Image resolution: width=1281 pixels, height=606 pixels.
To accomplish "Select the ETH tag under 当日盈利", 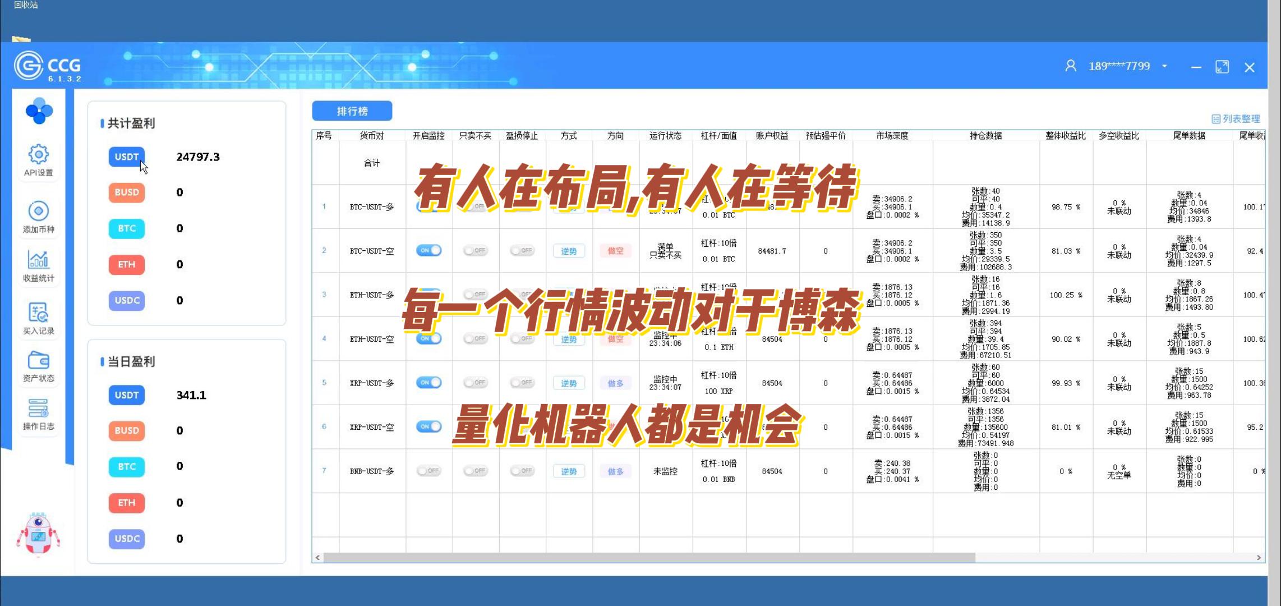I will (x=127, y=503).
